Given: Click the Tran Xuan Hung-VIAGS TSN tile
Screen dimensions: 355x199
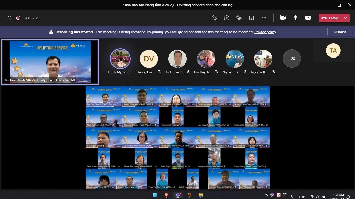Looking at the screenshot, I should click(x=104, y=158).
